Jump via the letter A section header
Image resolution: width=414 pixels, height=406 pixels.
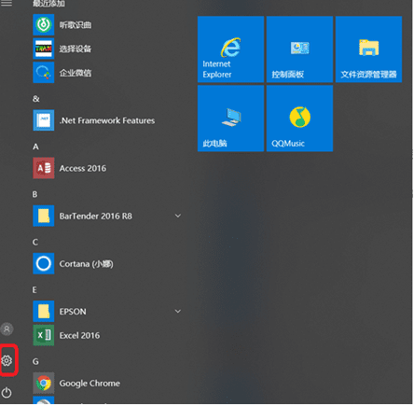pos(35,147)
